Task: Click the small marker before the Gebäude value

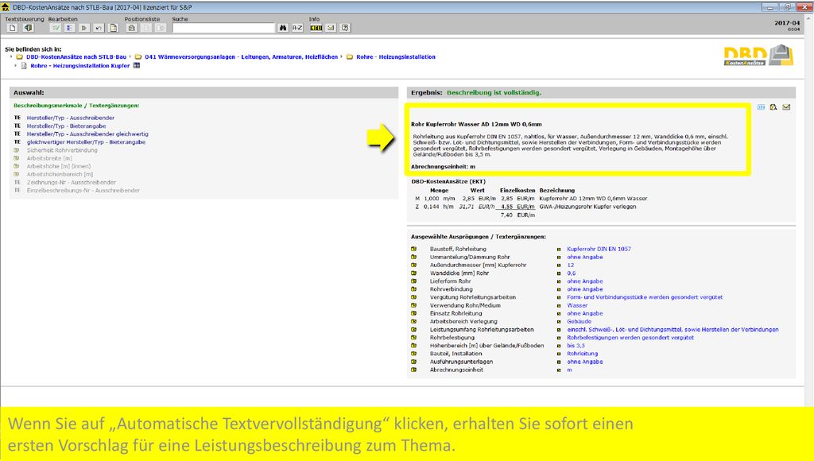Action: tap(559, 322)
